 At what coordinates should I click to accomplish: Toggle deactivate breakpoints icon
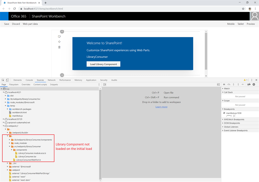coord(249,84)
